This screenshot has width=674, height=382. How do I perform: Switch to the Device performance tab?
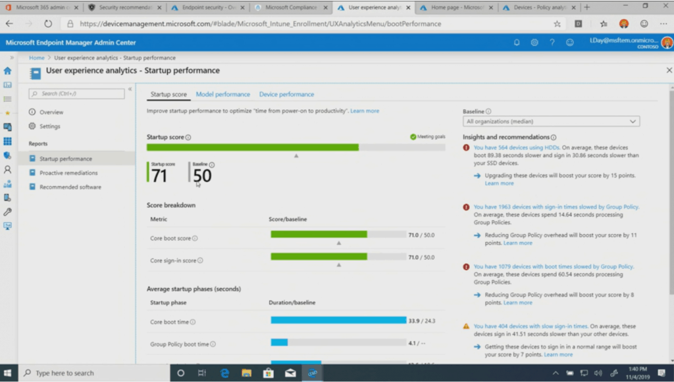pos(286,95)
